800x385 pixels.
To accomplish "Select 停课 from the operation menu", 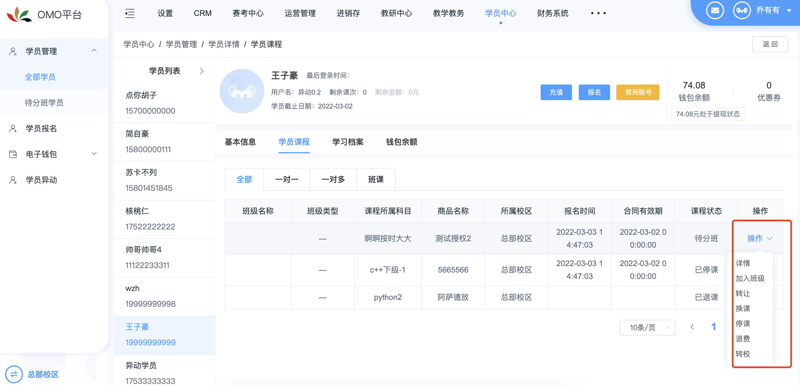I will click(x=743, y=323).
